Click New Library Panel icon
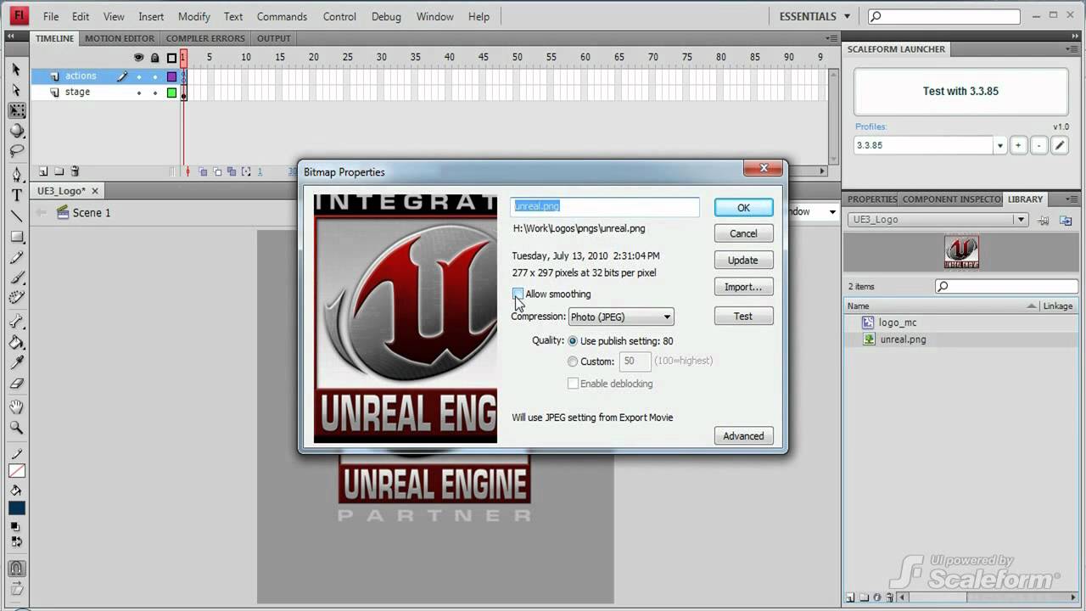Image resolution: width=1086 pixels, height=611 pixels. (1064, 220)
